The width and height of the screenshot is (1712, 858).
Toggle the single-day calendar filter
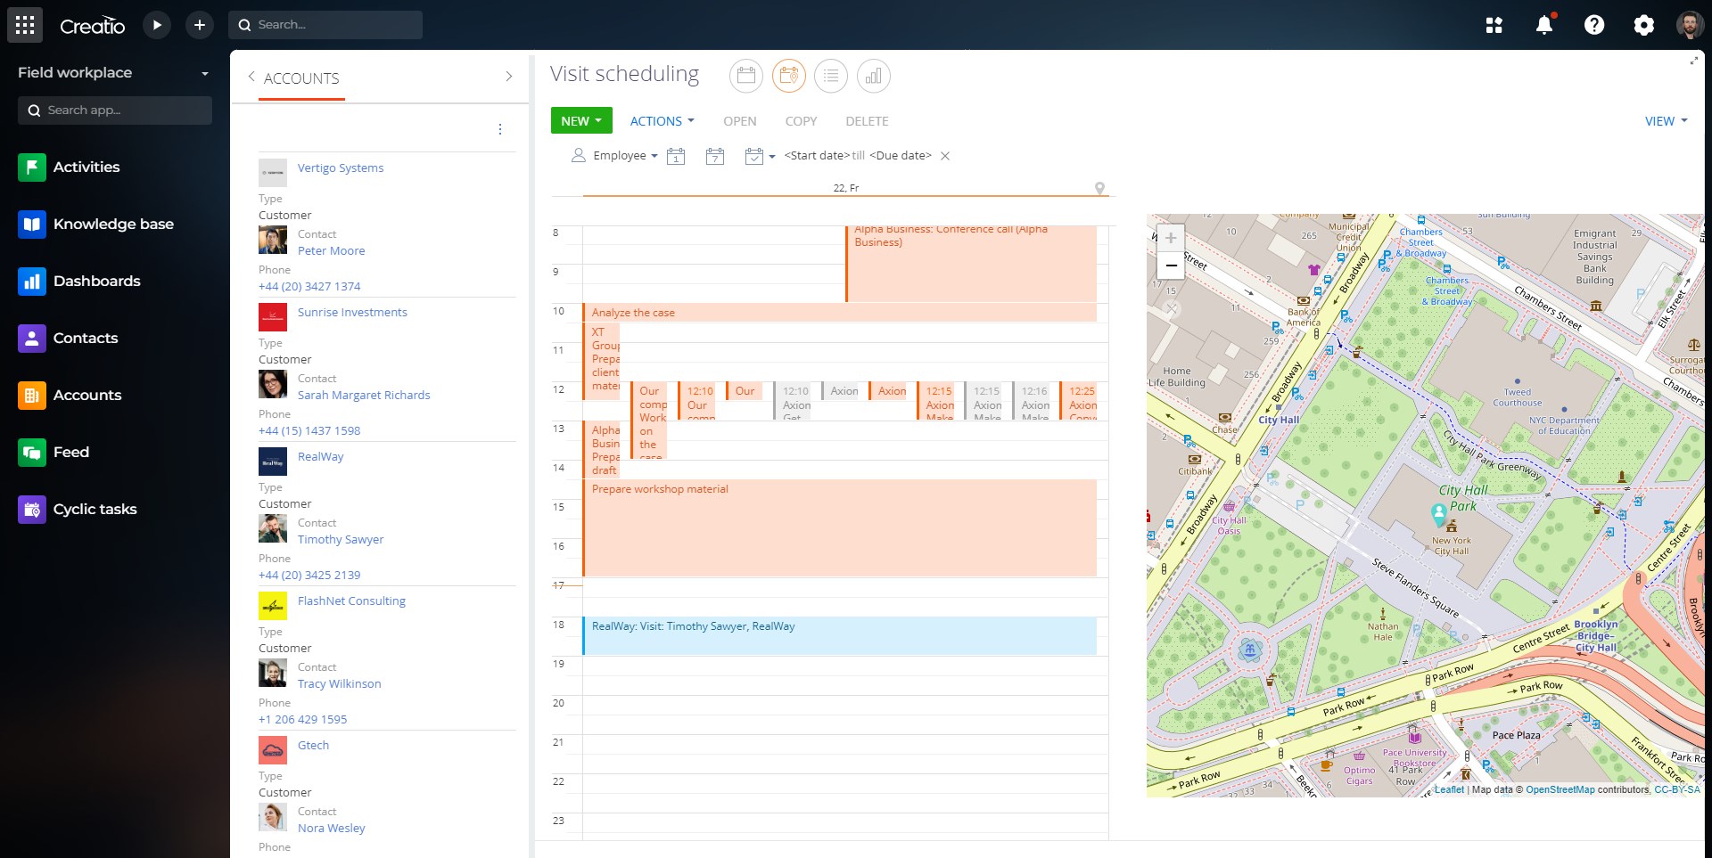[677, 155]
